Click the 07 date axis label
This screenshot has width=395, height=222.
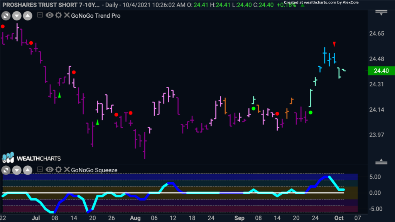point(358,218)
